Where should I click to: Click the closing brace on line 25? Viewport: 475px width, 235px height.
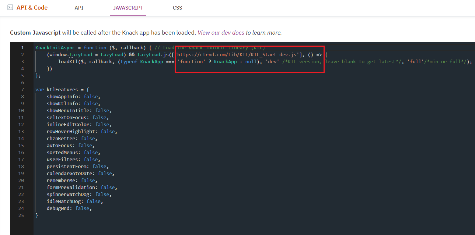[x=36, y=215]
